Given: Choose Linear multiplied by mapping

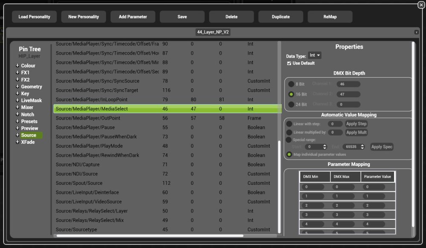Looking at the screenshot, I should (289, 132).
